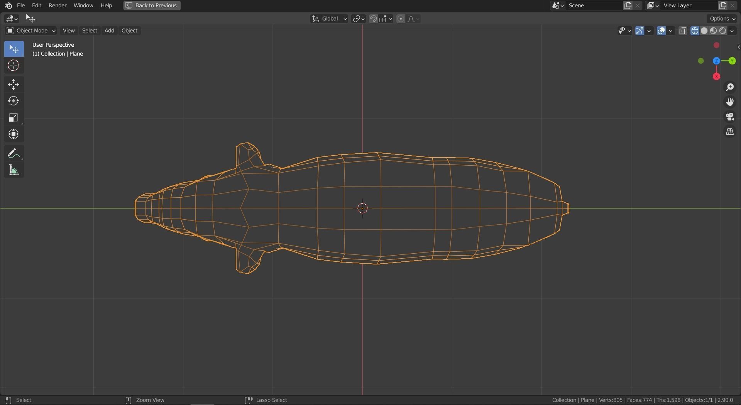Viewport: 741px width, 405px height.
Task: Add a new view layer
Action: point(722,5)
